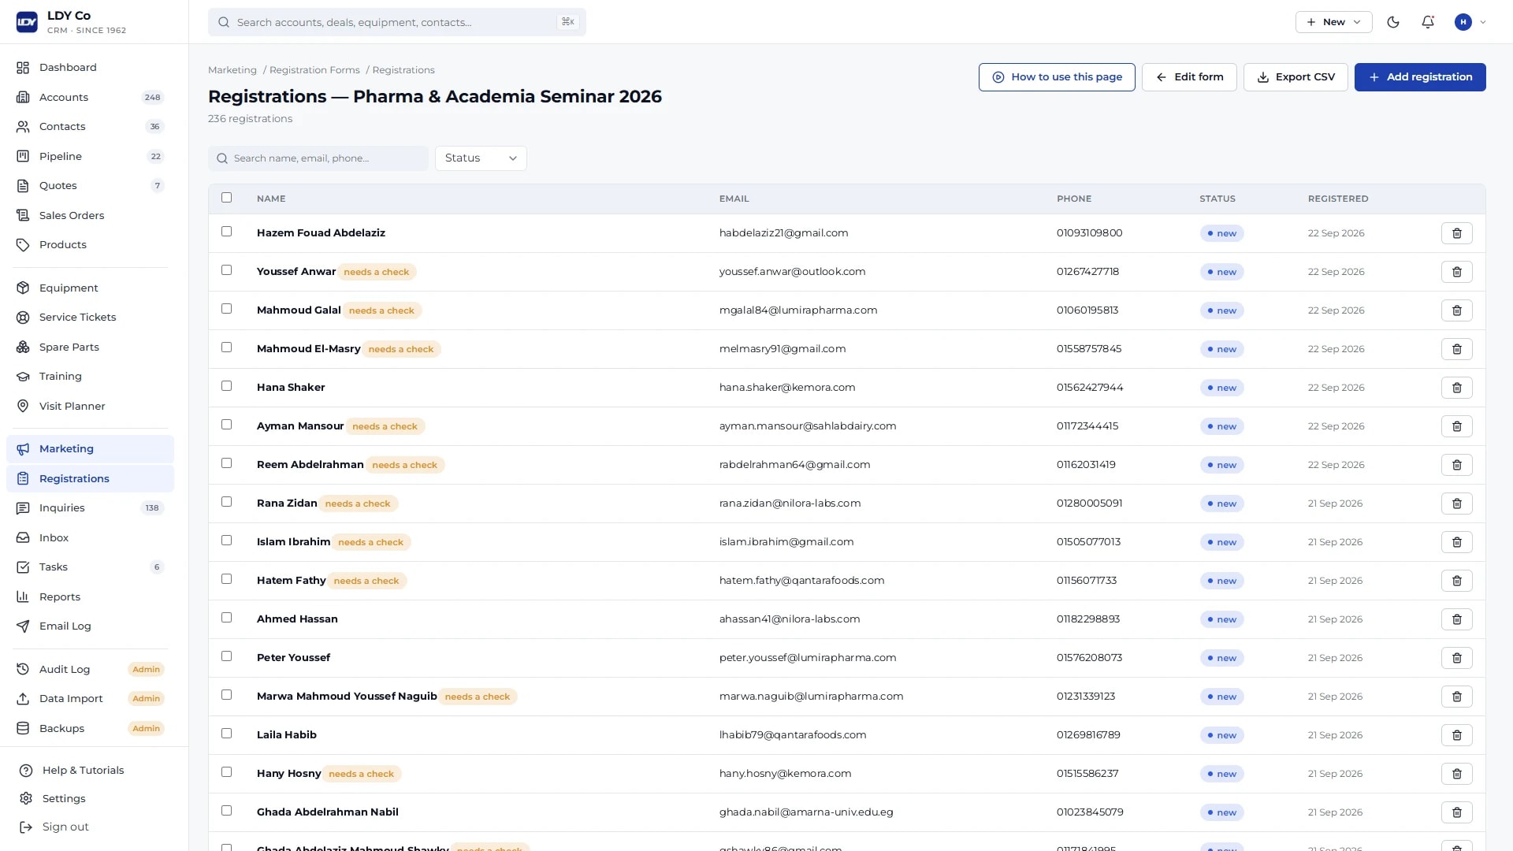This screenshot has width=1513, height=851.
Task: Click Registration Forms breadcrumb link
Action: click(314, 70)
